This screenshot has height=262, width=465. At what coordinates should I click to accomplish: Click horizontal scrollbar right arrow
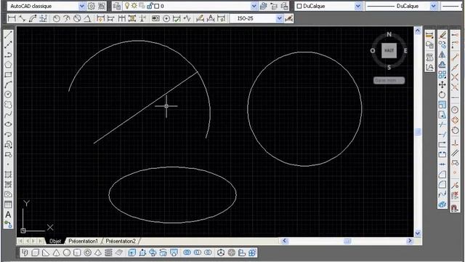click(410, 241)
